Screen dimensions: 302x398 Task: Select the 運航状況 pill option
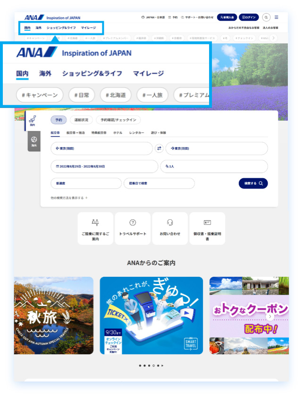81,120
